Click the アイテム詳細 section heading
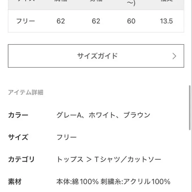The height and width of the screenshot is (192, 192). point(26,92)
